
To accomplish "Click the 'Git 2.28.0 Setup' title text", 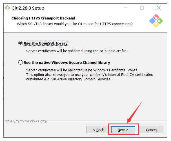I will (28, 8).
